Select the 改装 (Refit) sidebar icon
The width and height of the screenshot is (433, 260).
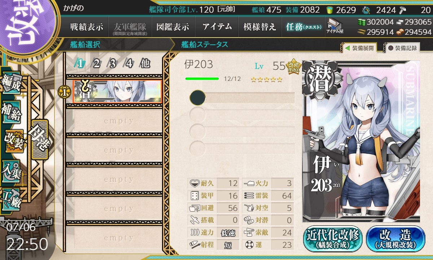pyautogui.click(x=14, y=141)
